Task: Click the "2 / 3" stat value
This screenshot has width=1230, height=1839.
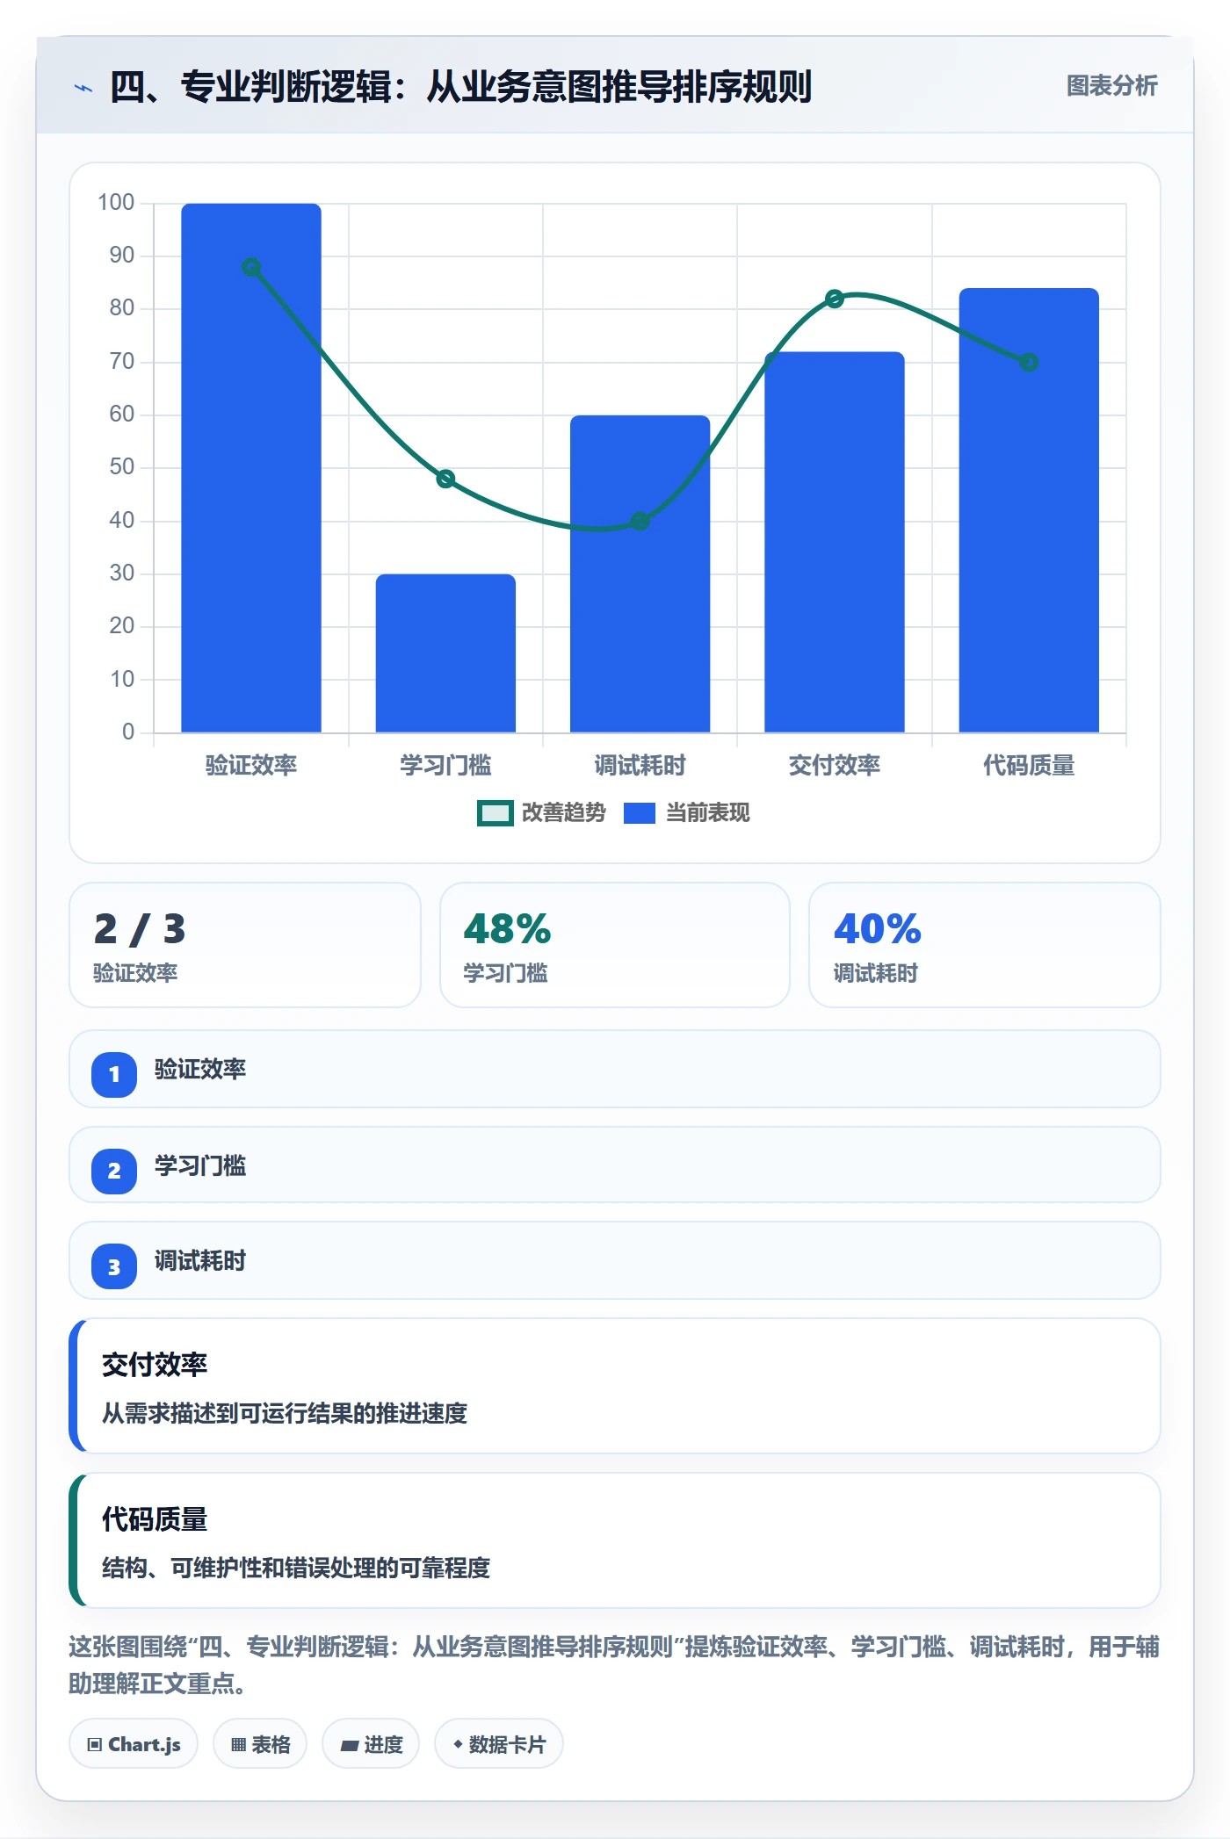Action: pos(140,929)
